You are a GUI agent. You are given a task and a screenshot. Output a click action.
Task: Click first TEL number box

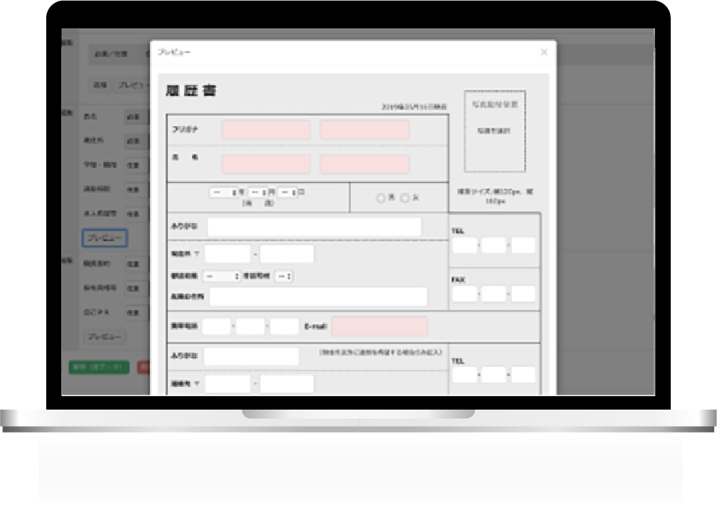[x=464, y=245]
